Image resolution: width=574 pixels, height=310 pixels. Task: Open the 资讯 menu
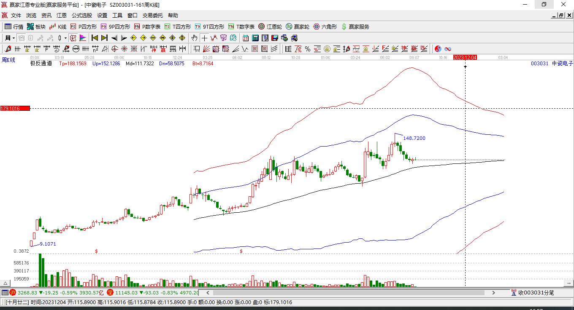pos(46,16)
